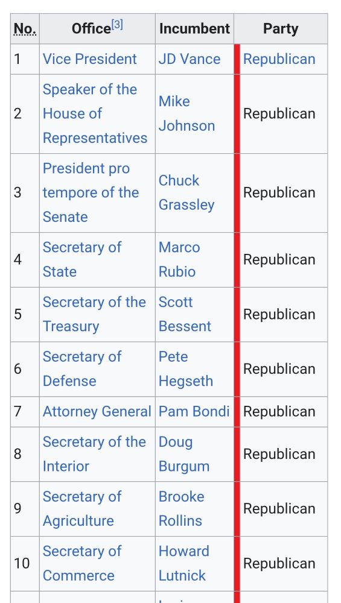Open the Doug Burgum link

click(x=184, y=454)
